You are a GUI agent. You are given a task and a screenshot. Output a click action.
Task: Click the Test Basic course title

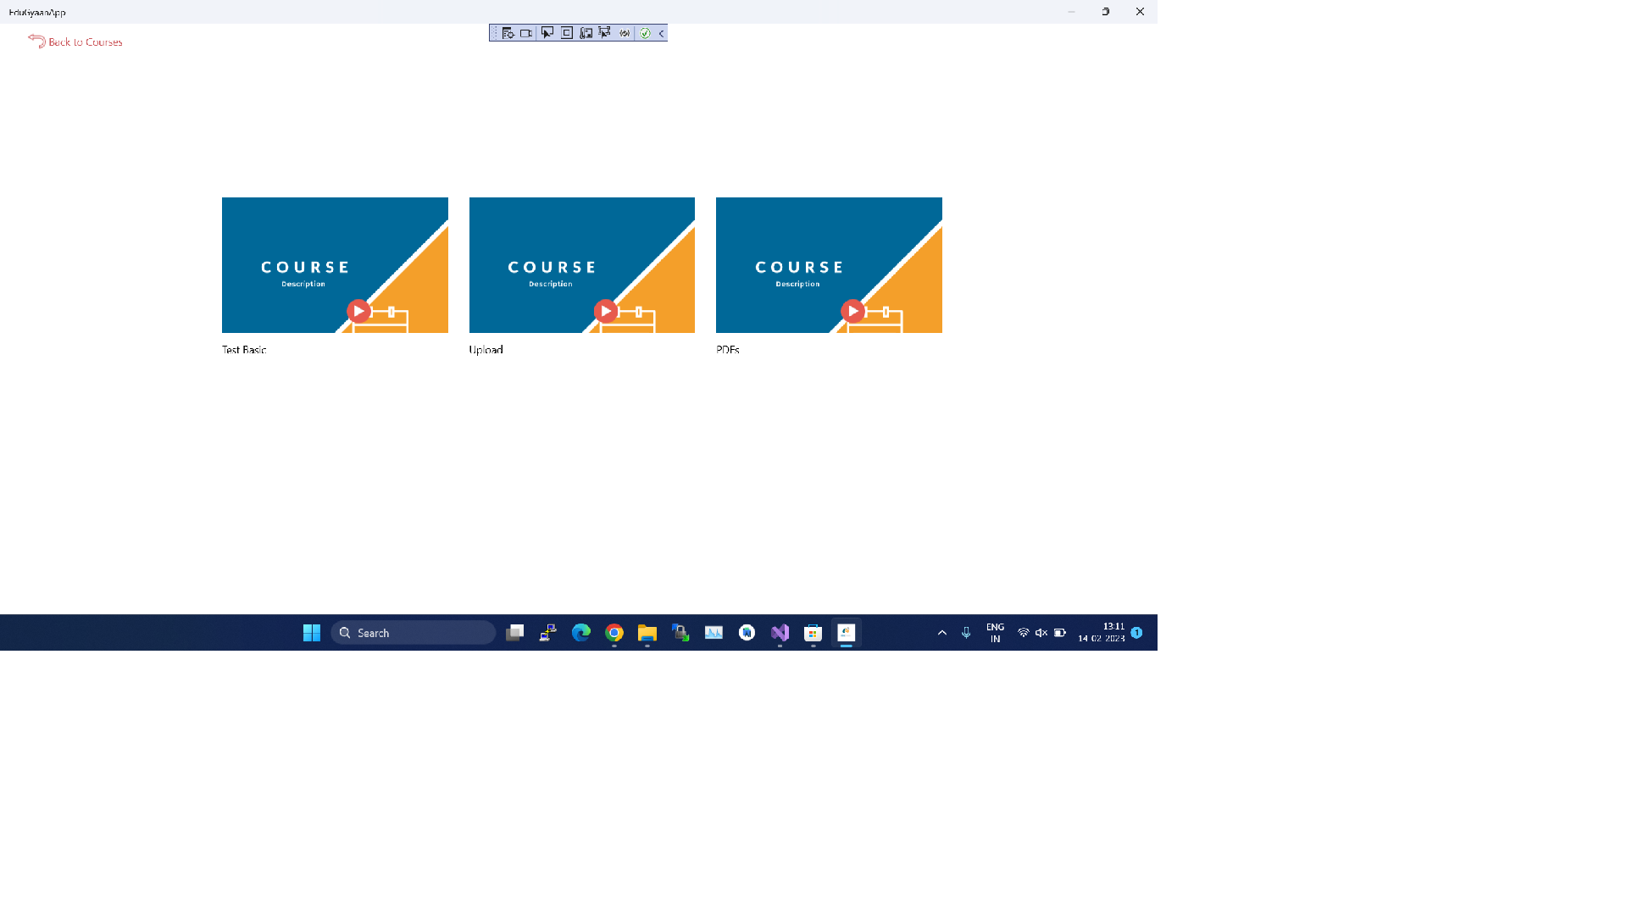pyautogui.click(x=244, y=349)
